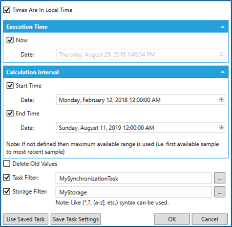Screen dimensions: 232x227
Task: Uncheck Times Are In Local Time
Action: pyautogui.click(x=7, y=10)
